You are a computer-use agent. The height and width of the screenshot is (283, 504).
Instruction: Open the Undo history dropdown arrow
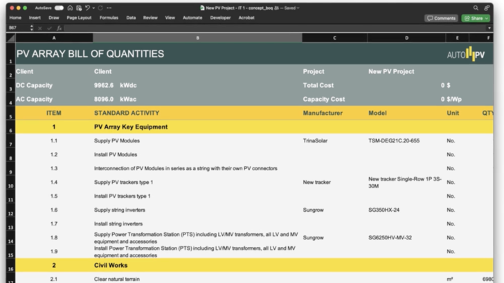pos(93,8)
